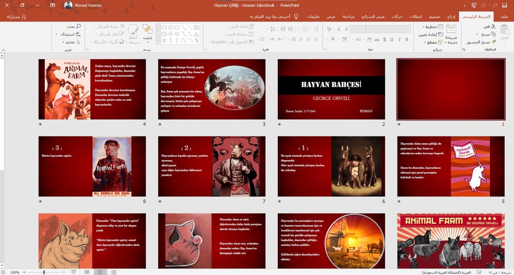Click the Add or Remove Columns icon
The image size is (514, 275).
tap(262, 39)
